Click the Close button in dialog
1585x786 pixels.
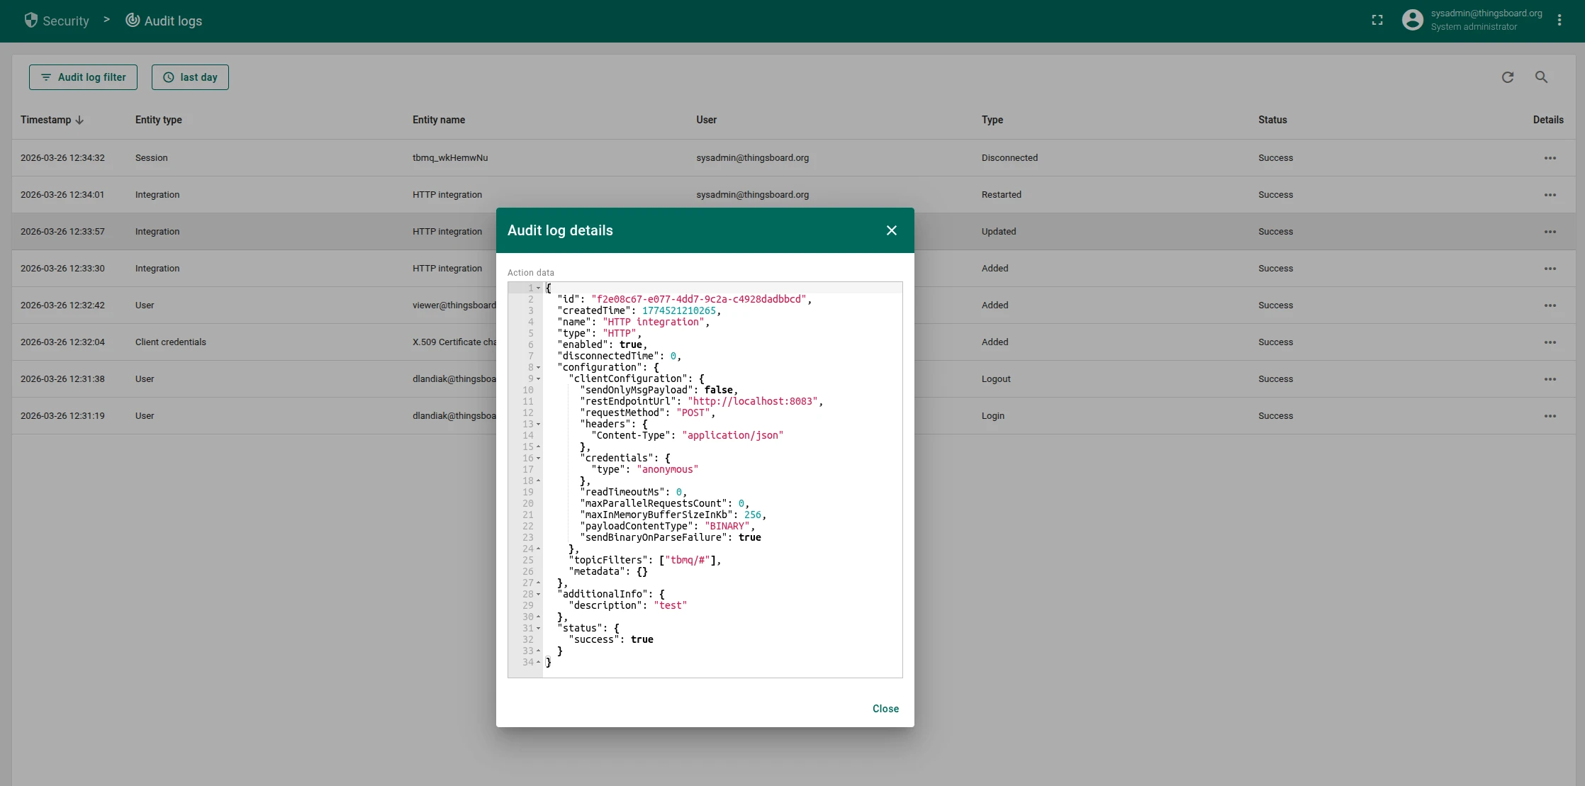click(x=885, y=709)
